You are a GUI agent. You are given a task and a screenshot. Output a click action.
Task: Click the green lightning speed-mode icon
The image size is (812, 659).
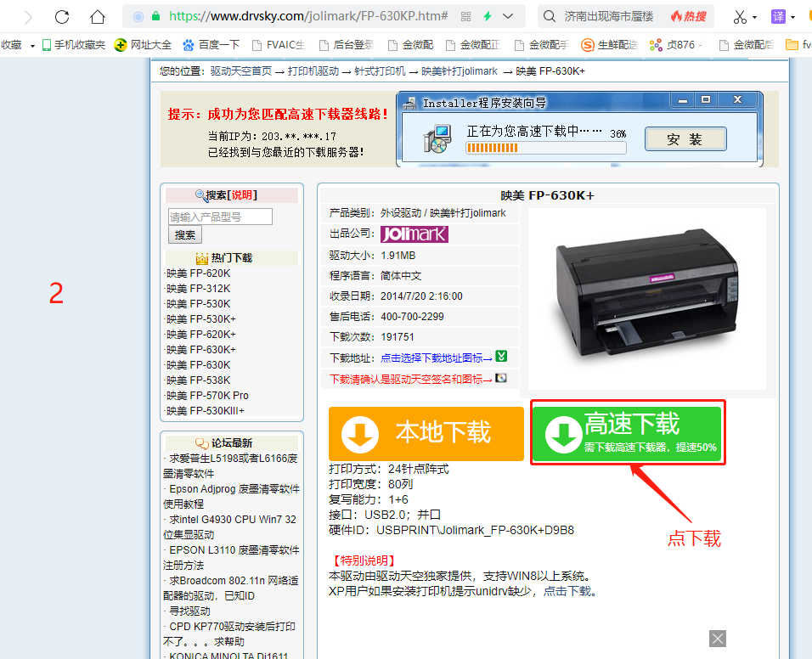(488, 16)
